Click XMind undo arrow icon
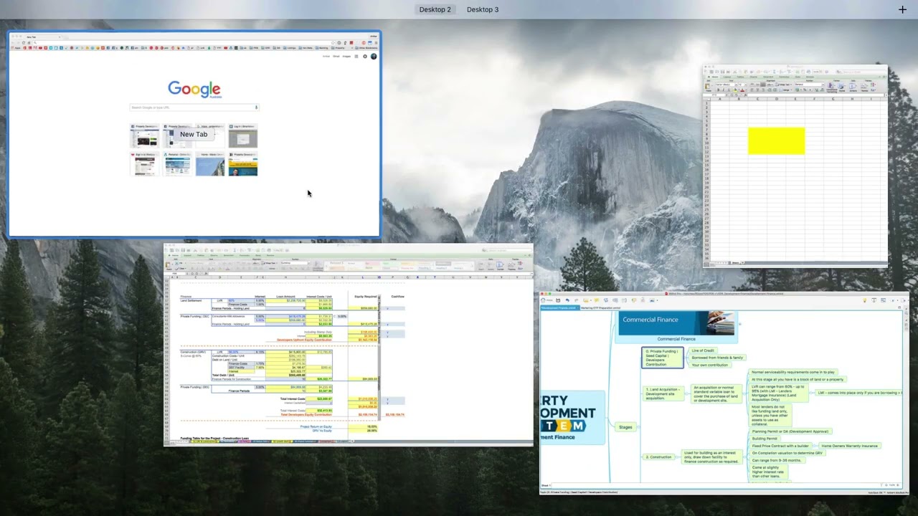918x516 pixels. click(x=567, y=300)
